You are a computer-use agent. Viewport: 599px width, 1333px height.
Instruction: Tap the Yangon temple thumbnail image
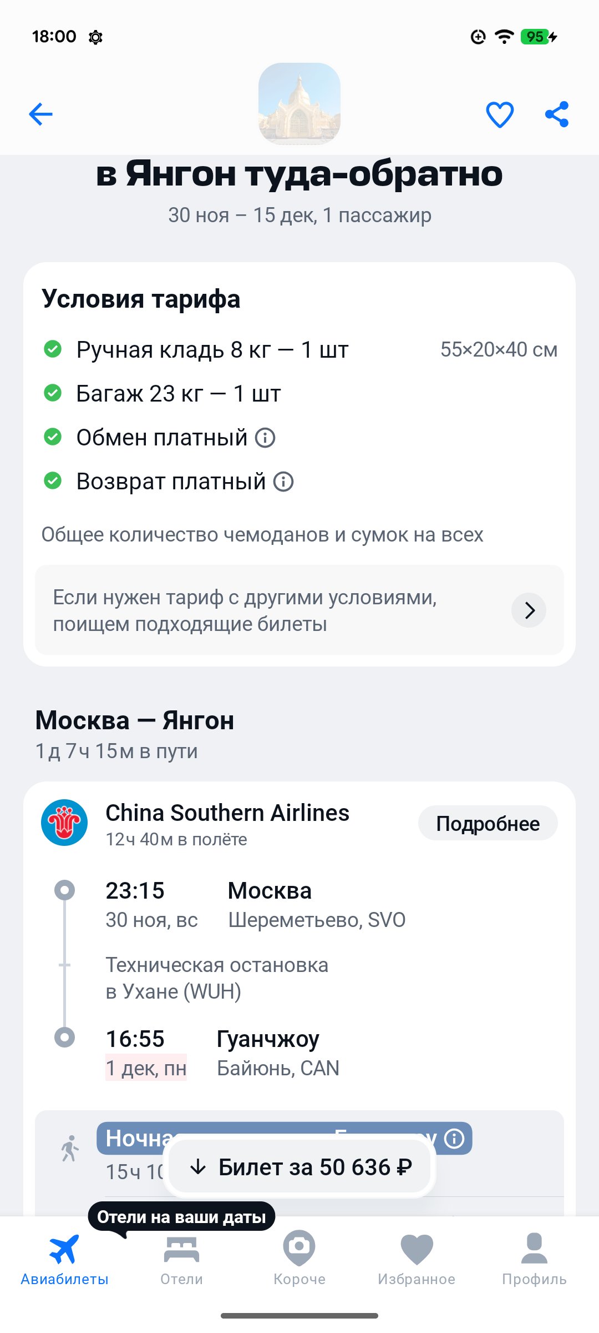[x=299, y=104]
